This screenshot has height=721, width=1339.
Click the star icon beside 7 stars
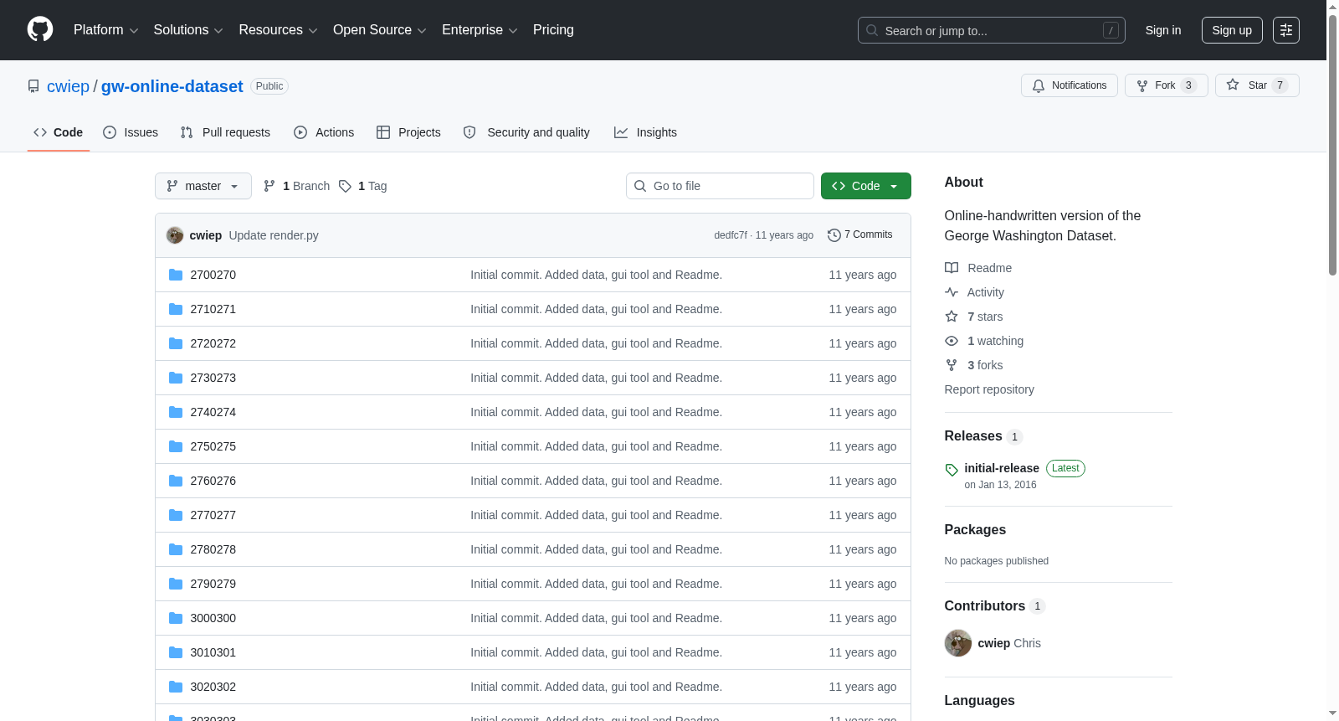click(x=952, y=317)
